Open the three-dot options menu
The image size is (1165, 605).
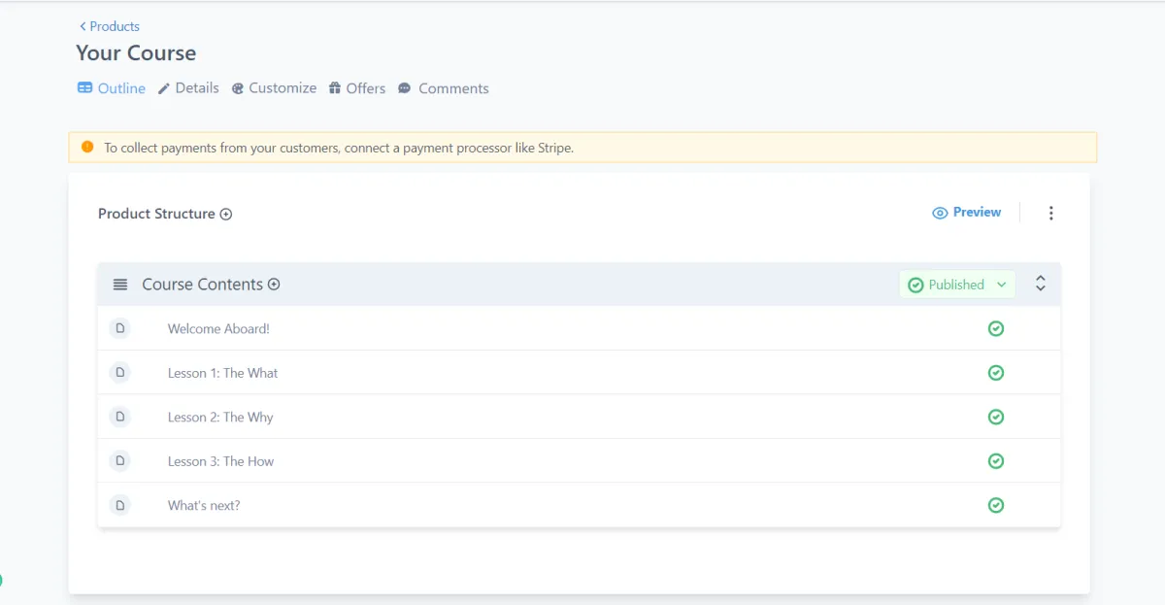(x=1050, y=213)
